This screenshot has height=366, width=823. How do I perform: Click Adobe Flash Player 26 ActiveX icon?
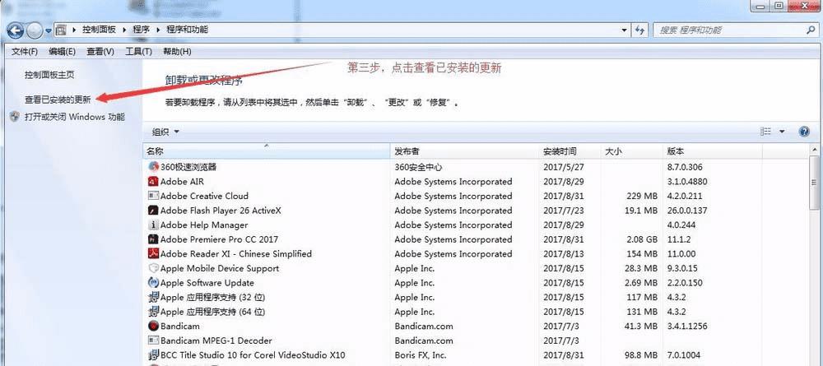pos(153,211)
